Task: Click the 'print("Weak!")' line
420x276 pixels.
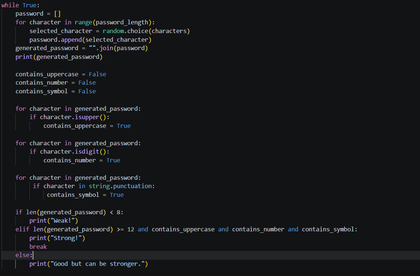Action: tap(54, 221)
